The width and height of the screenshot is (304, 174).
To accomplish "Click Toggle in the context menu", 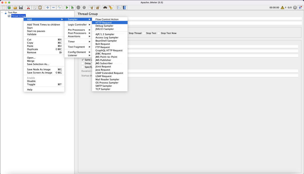I will click(x=44, y=84).
